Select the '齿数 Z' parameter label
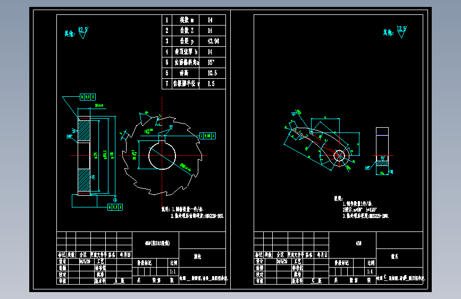This screenshot has width=461, height=299. click(x=187, y=31)
